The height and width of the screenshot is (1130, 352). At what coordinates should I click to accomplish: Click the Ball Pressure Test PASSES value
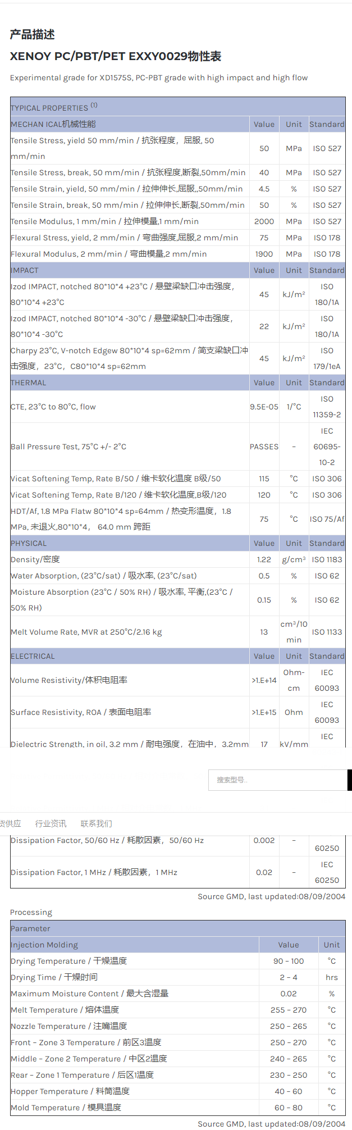pos(264,446)
